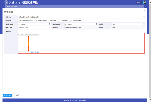Screen dimensions: 151x102
Task: Tick the third hanging location checkbox
Action: pyautogui.click(x=49, y=20)
